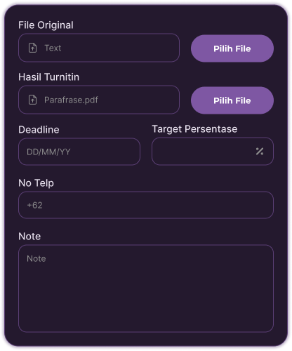This screenshot has height=351, width=292.
Task: Click empty space inside File Original file field
Action: pos(119,48)
